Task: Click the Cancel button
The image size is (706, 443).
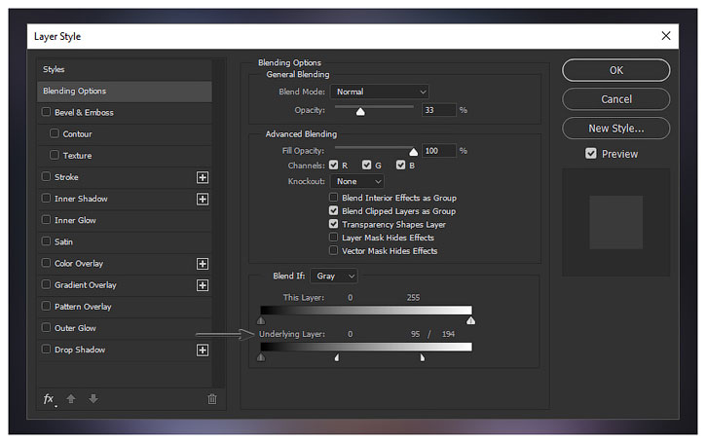Action: pos(616,99)
